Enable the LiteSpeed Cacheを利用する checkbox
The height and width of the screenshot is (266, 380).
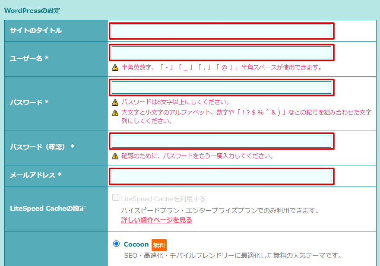click(116, 198)
